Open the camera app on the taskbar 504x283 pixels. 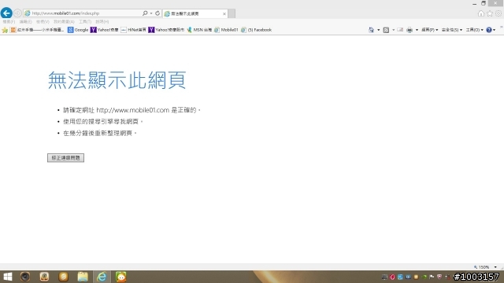(x=25, y=277)
